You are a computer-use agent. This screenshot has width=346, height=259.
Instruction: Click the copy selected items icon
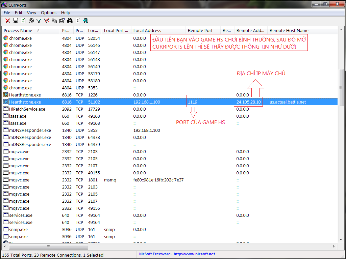pos(54,21)
